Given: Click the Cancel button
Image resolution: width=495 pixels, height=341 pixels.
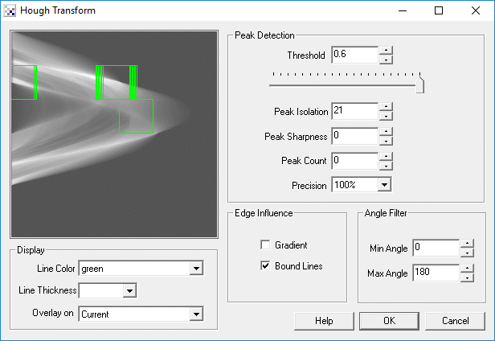Looking at the screenshot, I should point(454,321).
